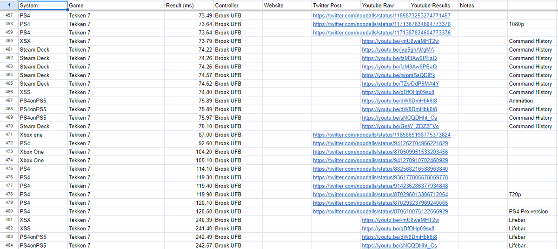Open Twitter link ending 870293237969240065
Screen dimensions: 558x249
coord(380,203)
